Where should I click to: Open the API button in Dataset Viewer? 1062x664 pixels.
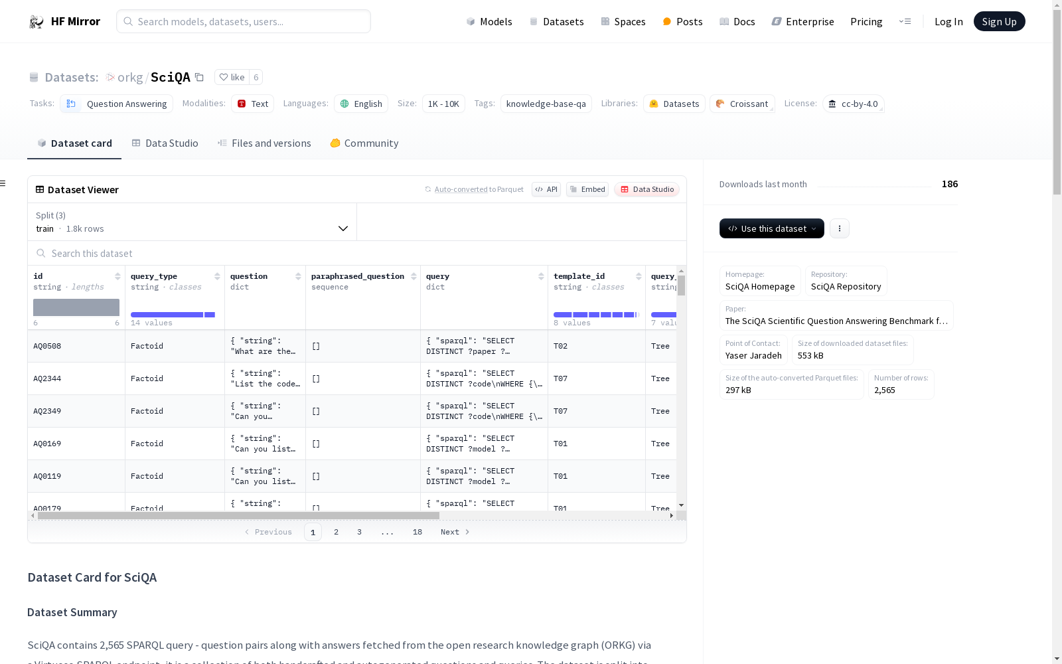(546, 189)
